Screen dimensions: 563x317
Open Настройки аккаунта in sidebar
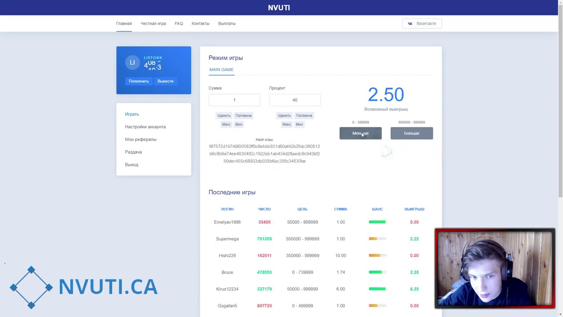point(145,127)
